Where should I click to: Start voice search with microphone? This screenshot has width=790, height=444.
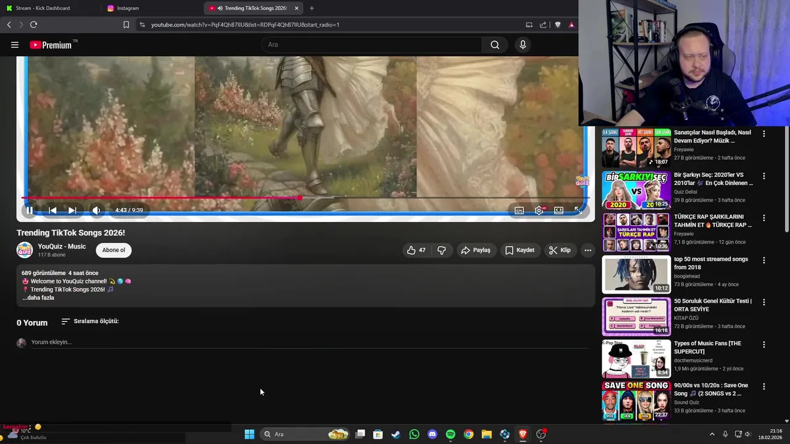tap(523, 44)
